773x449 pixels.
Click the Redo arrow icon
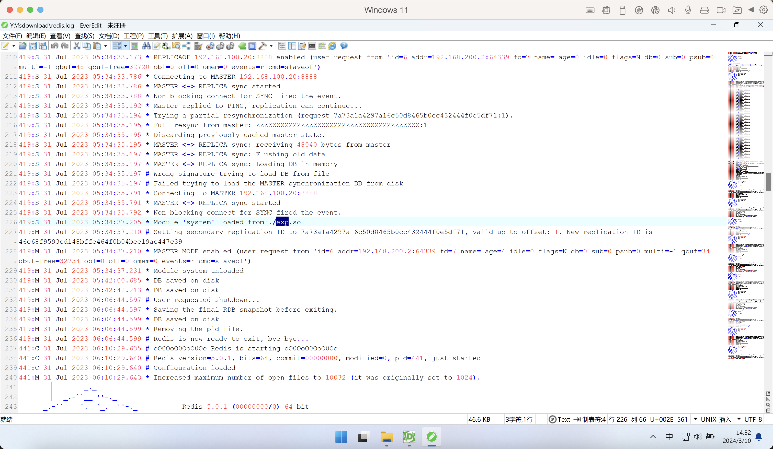(x=65, y=46)
